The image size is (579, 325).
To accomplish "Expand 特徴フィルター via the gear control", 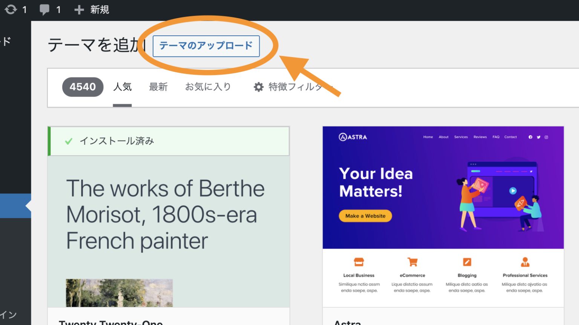I will pyautogui.click(x=259, y=87).
